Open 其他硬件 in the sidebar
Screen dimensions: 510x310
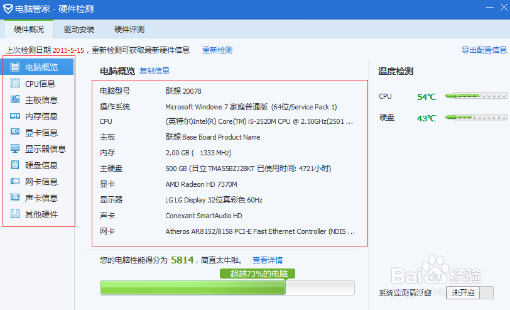[x=41, y=214]
